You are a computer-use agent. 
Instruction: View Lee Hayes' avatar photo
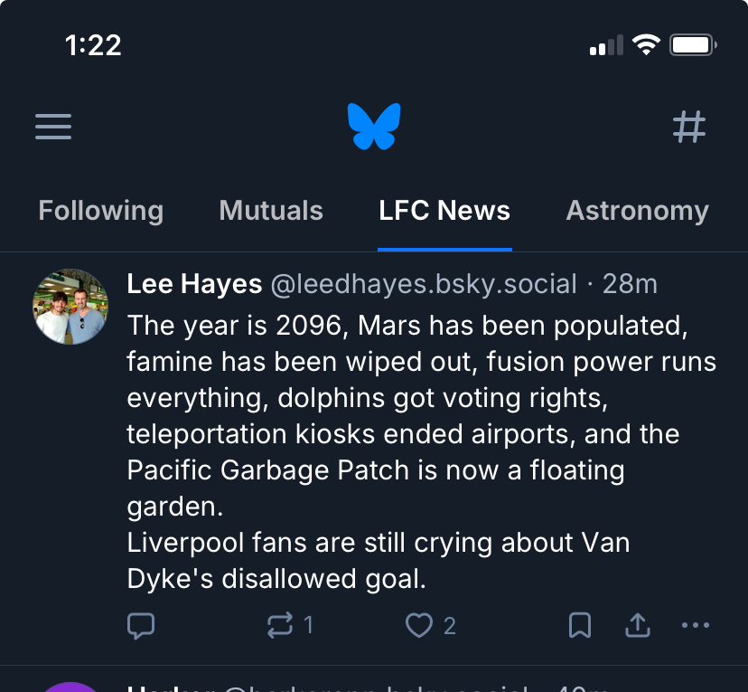[70, 307]
